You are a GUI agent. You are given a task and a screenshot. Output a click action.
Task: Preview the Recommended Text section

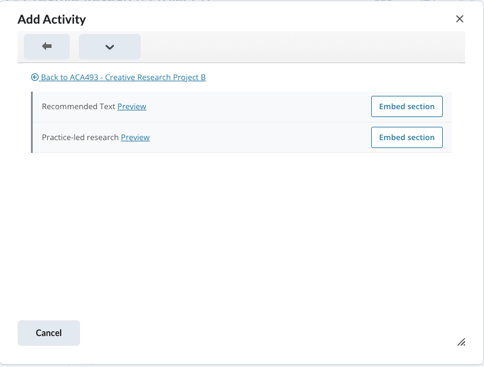pos(132,107)
